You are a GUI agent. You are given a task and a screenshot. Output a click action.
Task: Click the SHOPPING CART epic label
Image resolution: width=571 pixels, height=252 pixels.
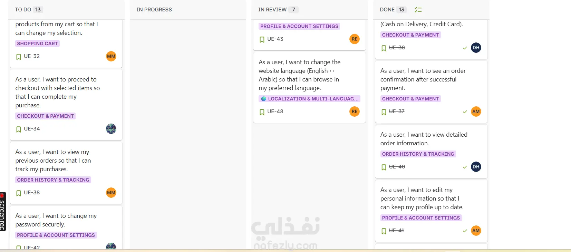[x=37, y=43]
